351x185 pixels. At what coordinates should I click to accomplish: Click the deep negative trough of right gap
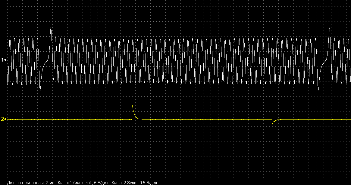[318, 89]
